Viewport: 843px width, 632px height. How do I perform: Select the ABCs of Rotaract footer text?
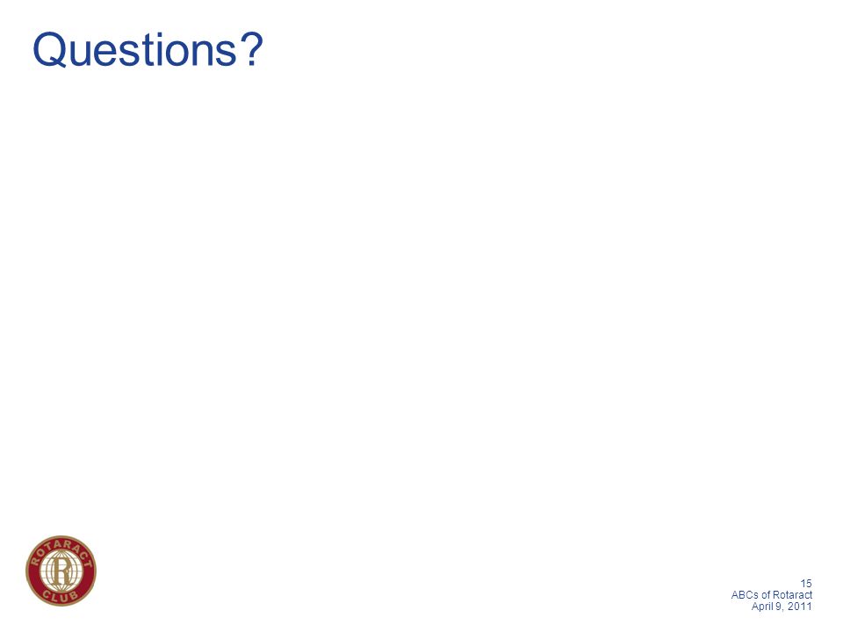(x=772, y=595)
